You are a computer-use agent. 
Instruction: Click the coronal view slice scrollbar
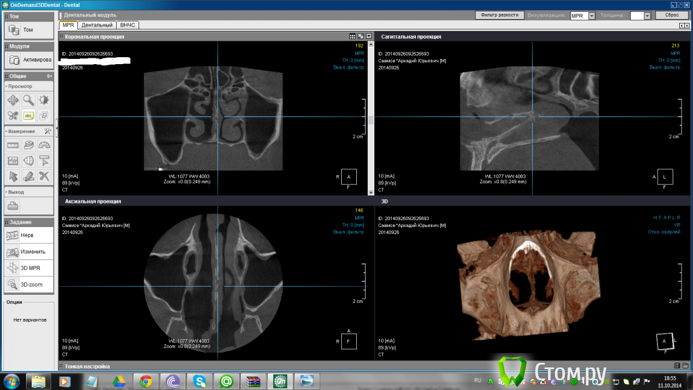(x=370, y=116)
